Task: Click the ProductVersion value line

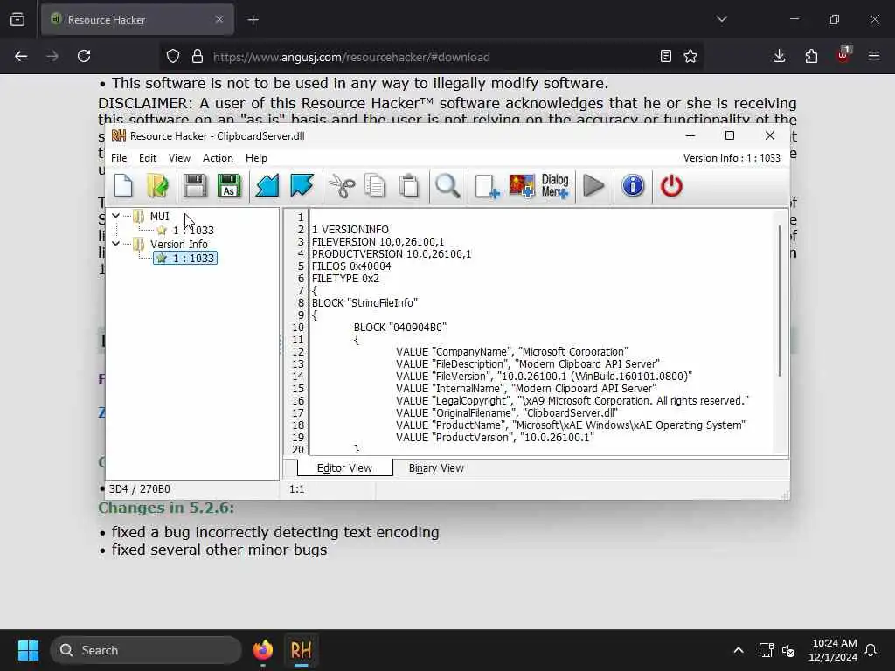Action: [495, 437]
